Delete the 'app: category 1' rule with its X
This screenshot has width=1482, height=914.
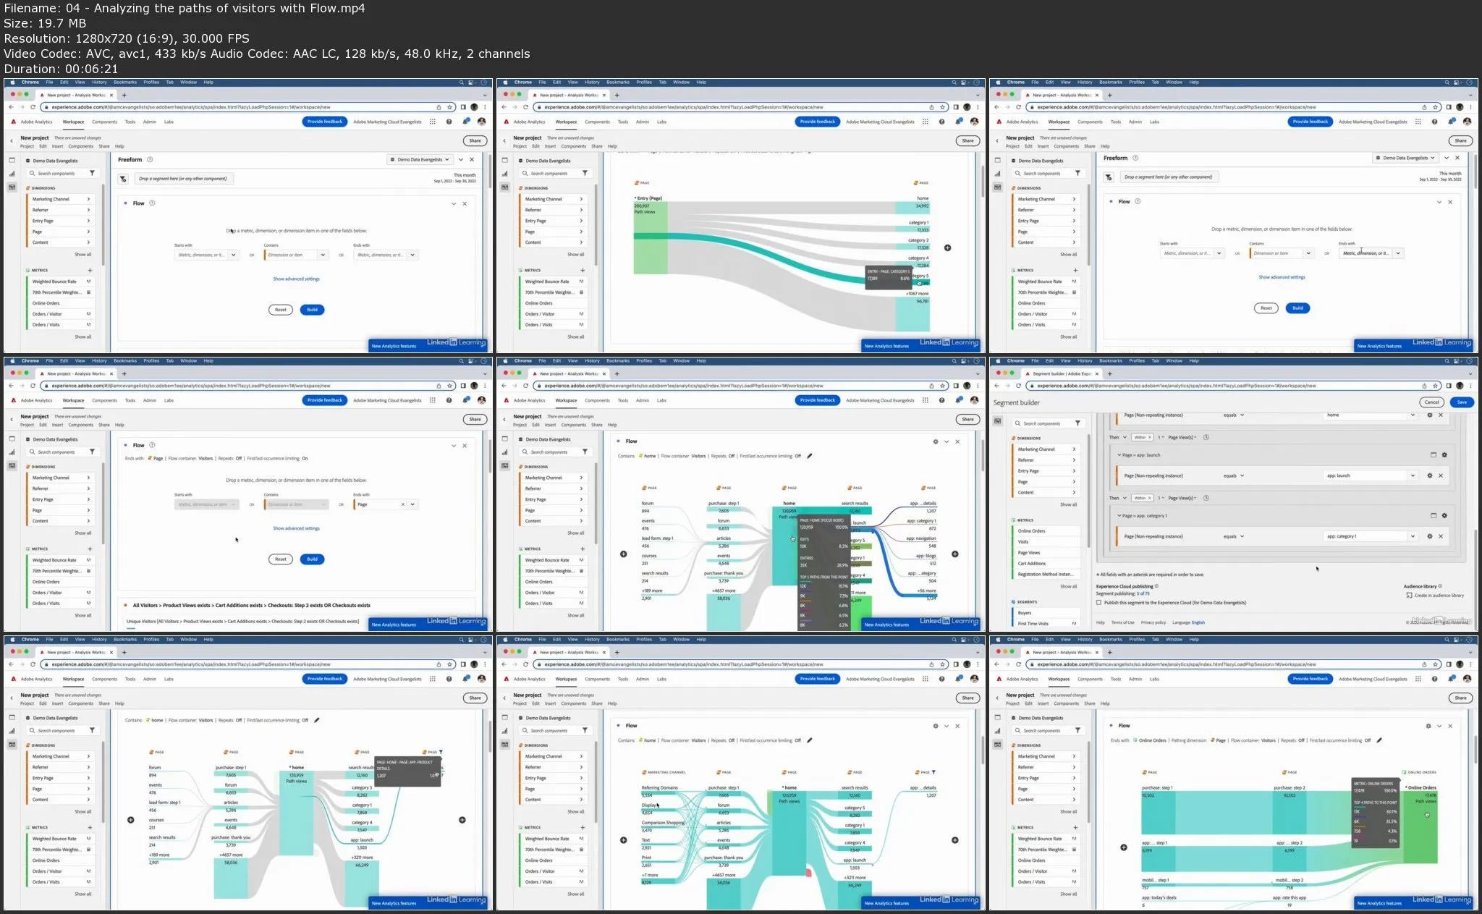(1441, 536)
